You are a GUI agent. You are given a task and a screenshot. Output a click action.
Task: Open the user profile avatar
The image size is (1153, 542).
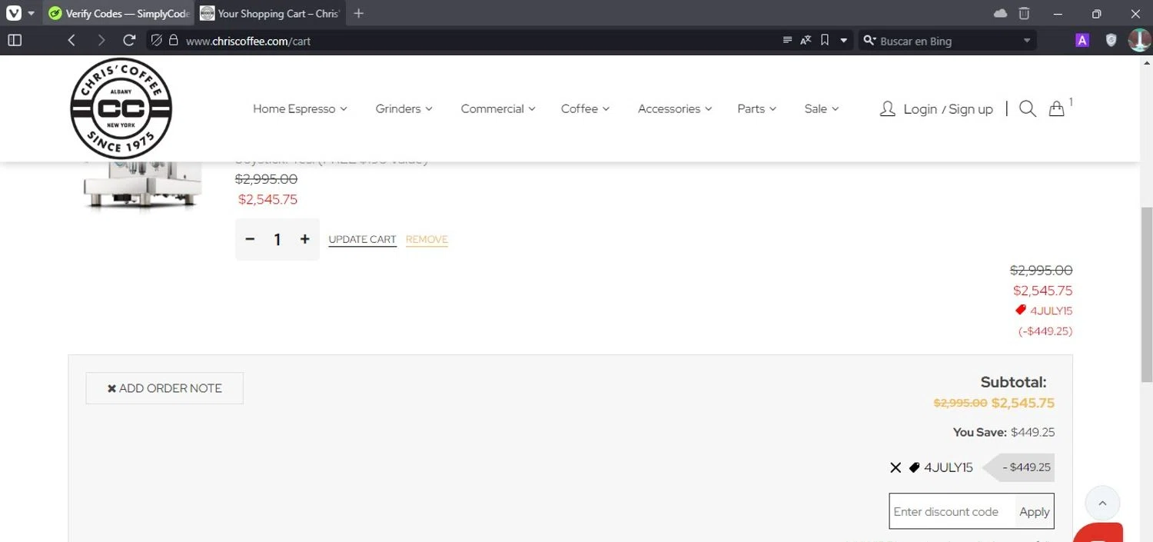(1139, 40)
